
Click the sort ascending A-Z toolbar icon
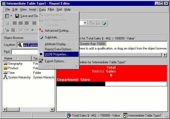[x=92, y=23]
